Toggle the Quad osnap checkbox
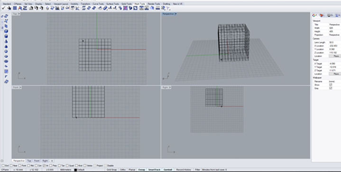The height and width of the screenshot is (172, 341). (67, 165)
